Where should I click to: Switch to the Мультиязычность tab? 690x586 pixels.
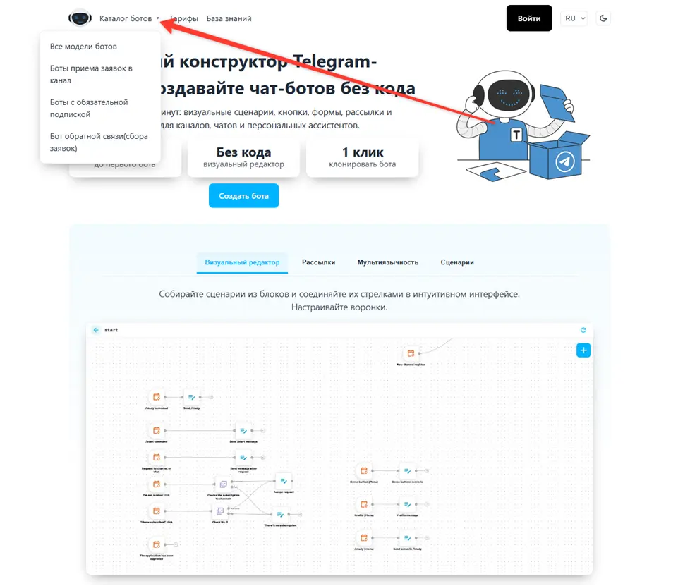pyautogui.click(x=388, y=262)
